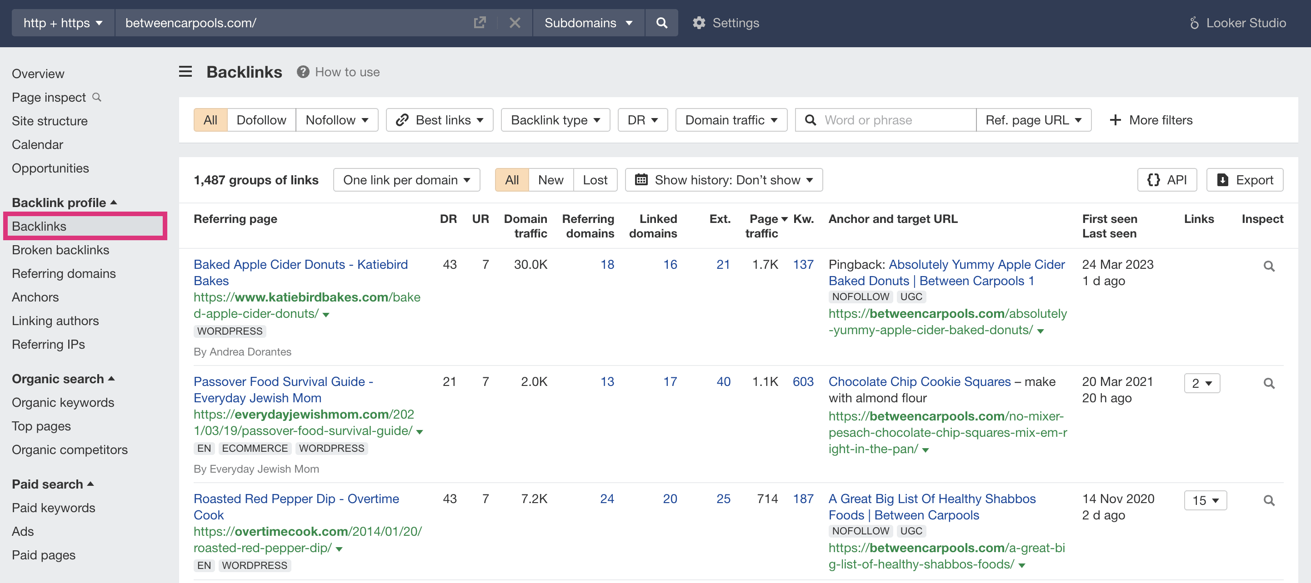This screenshot has width=1311, height=583.
Task: Open the Settings gear
Action: pyautogui.click(x=699, y=23)
